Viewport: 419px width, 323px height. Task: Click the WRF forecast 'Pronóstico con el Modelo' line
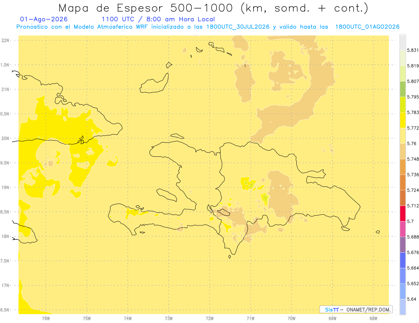[x=208, y=27]
